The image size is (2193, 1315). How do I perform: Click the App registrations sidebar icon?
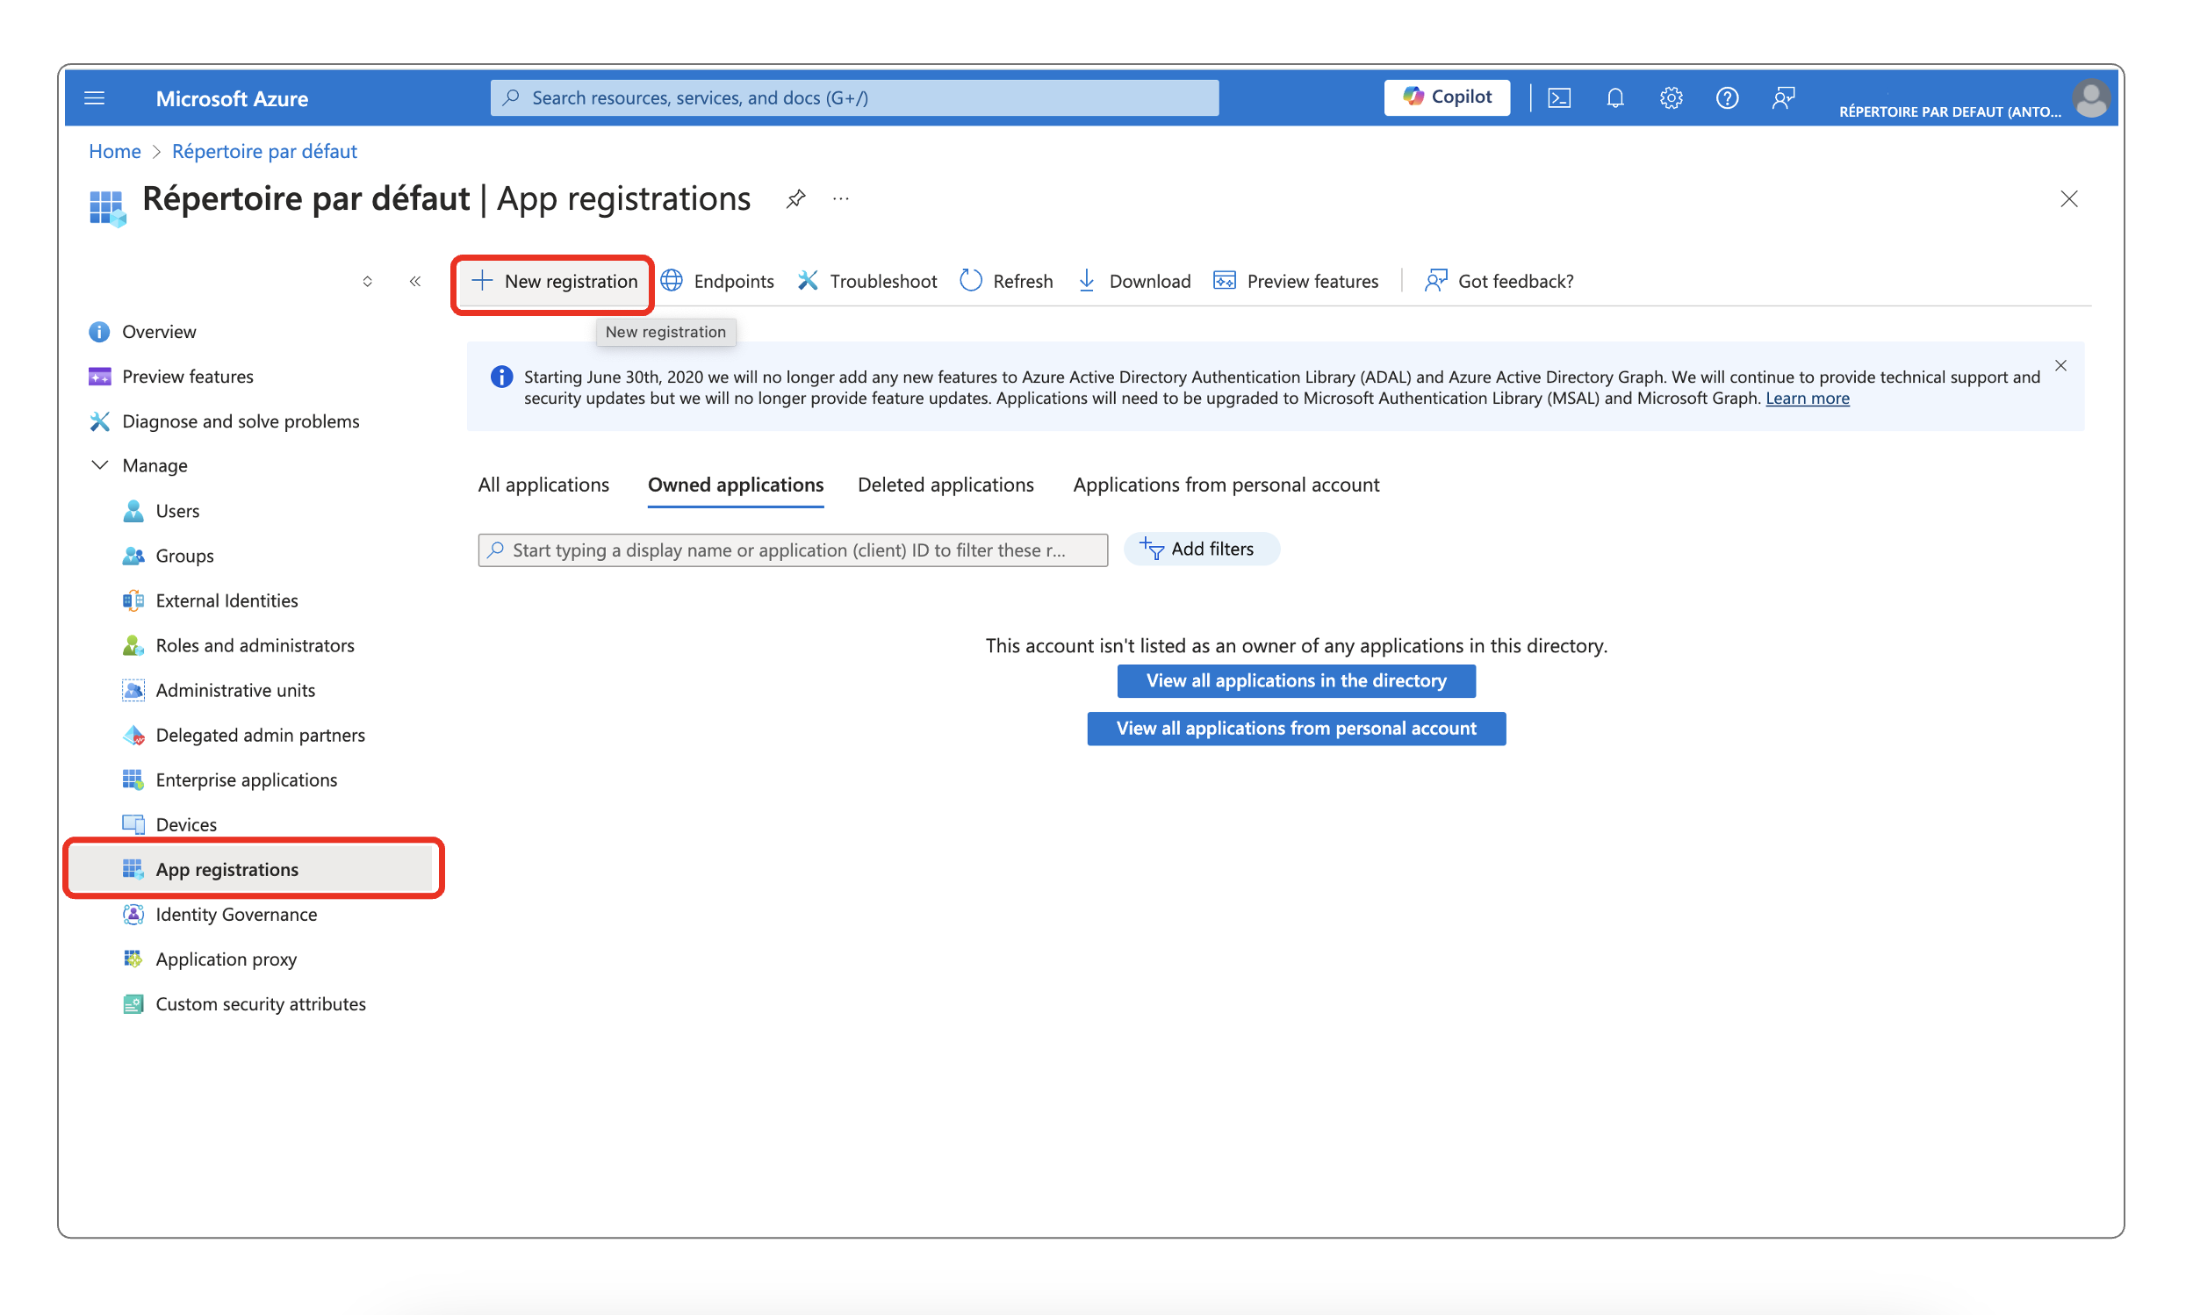click(x=133, y=867)
